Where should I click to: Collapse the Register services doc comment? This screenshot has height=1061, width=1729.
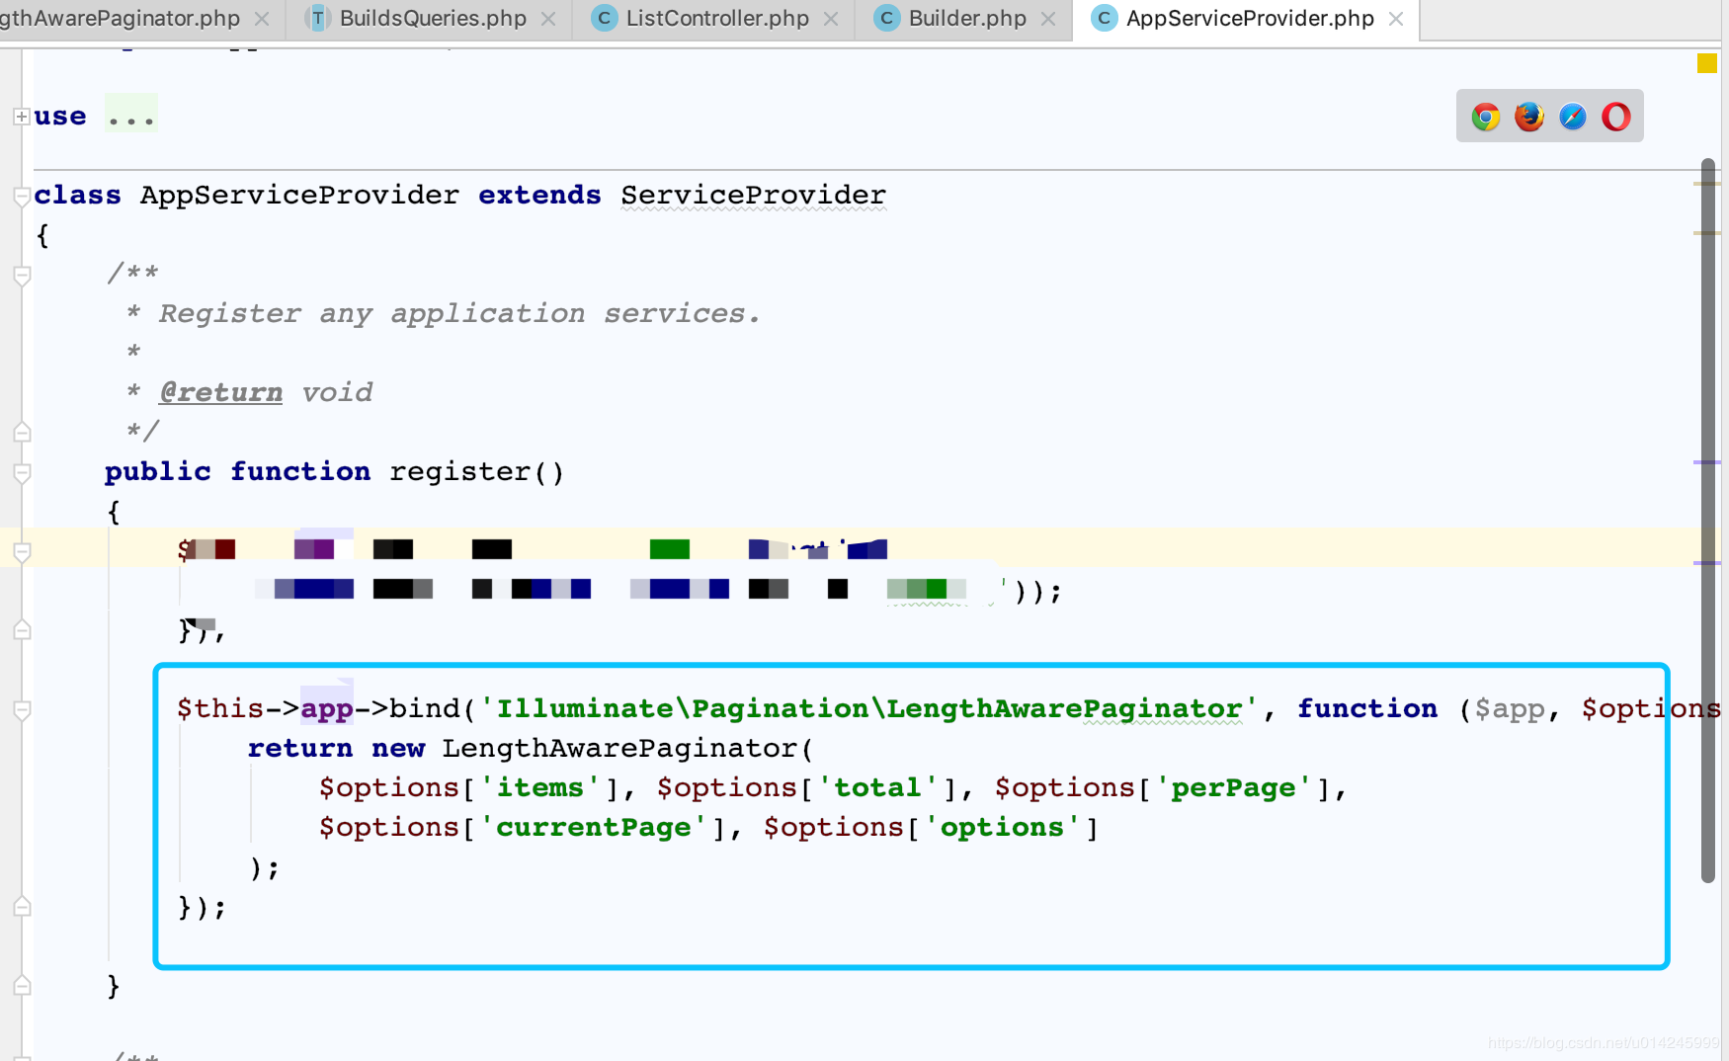pos(21,275)
